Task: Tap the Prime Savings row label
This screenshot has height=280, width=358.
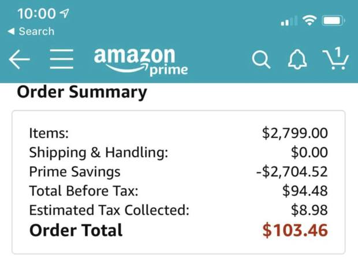Action: click(x=74, y=172)
